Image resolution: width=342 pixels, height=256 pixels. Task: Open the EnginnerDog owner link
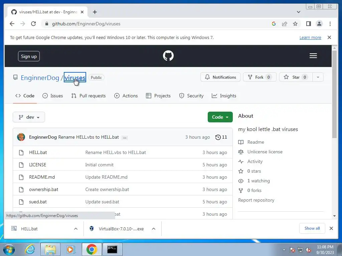40,78
